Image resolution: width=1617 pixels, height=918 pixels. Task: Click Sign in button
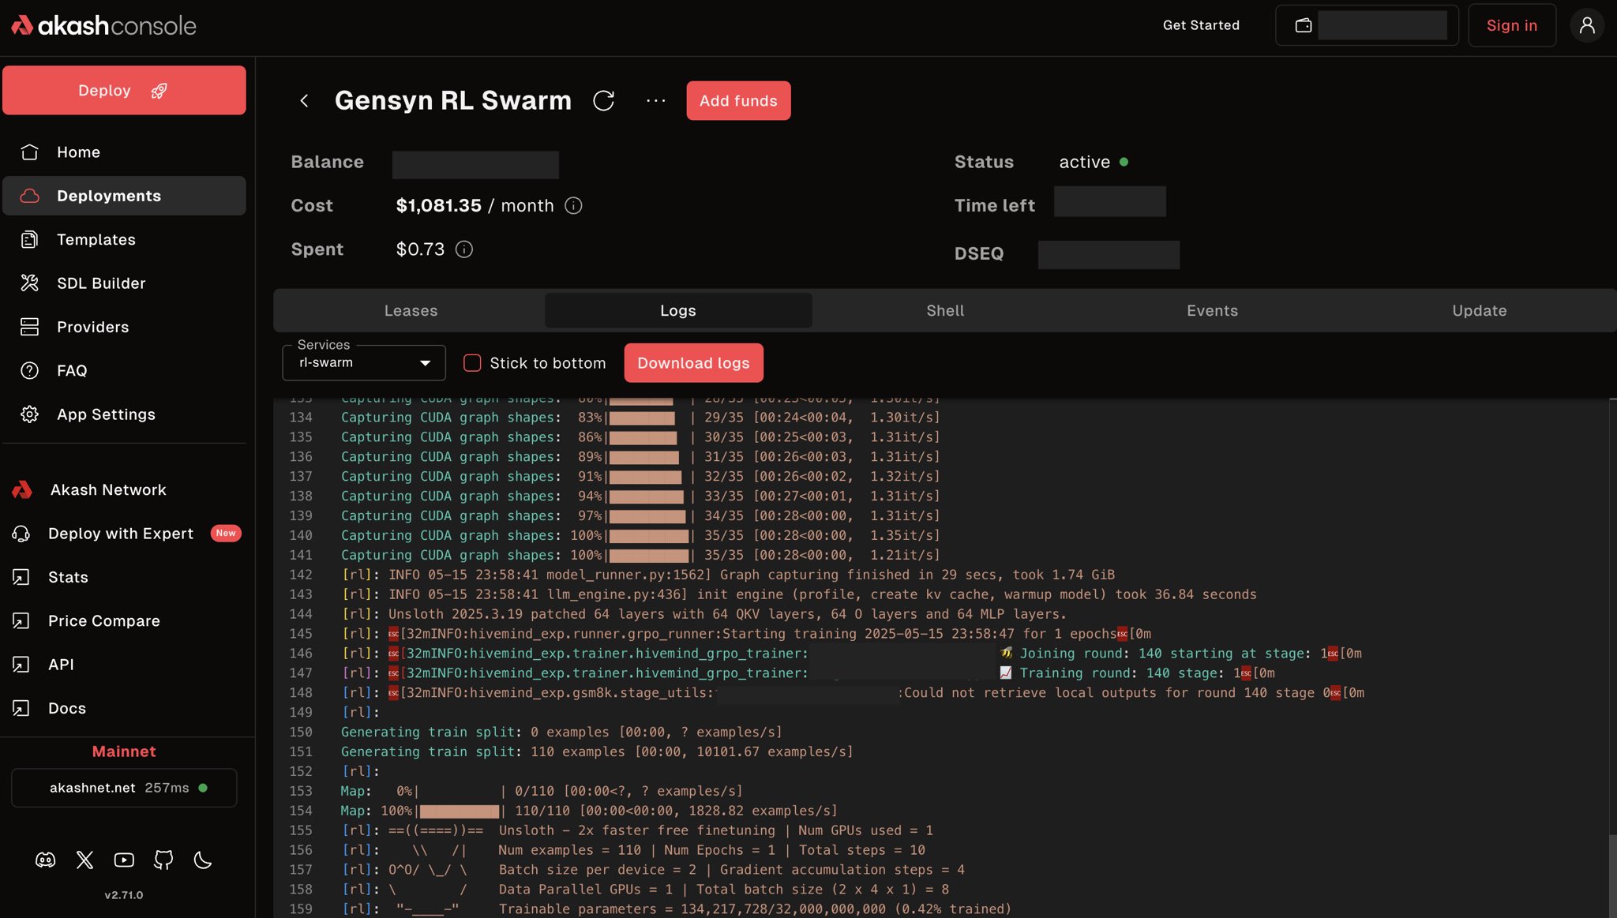pyautogui.click(x=1511, y=25)
